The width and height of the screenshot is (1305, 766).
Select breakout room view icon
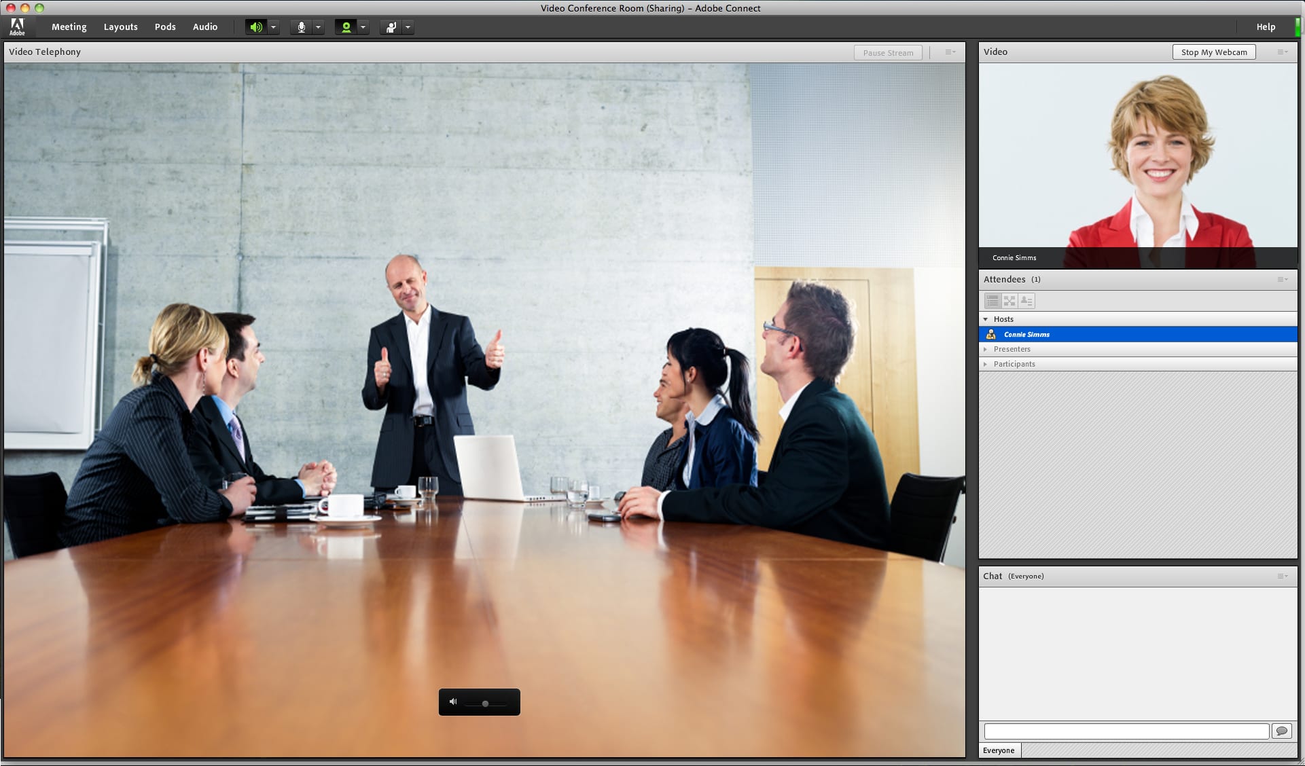click(1009, 300)
